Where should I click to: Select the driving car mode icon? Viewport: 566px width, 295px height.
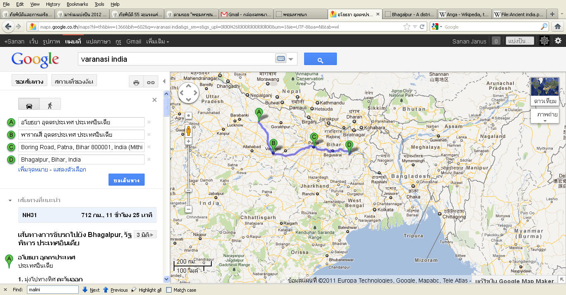tap(29, 105)
